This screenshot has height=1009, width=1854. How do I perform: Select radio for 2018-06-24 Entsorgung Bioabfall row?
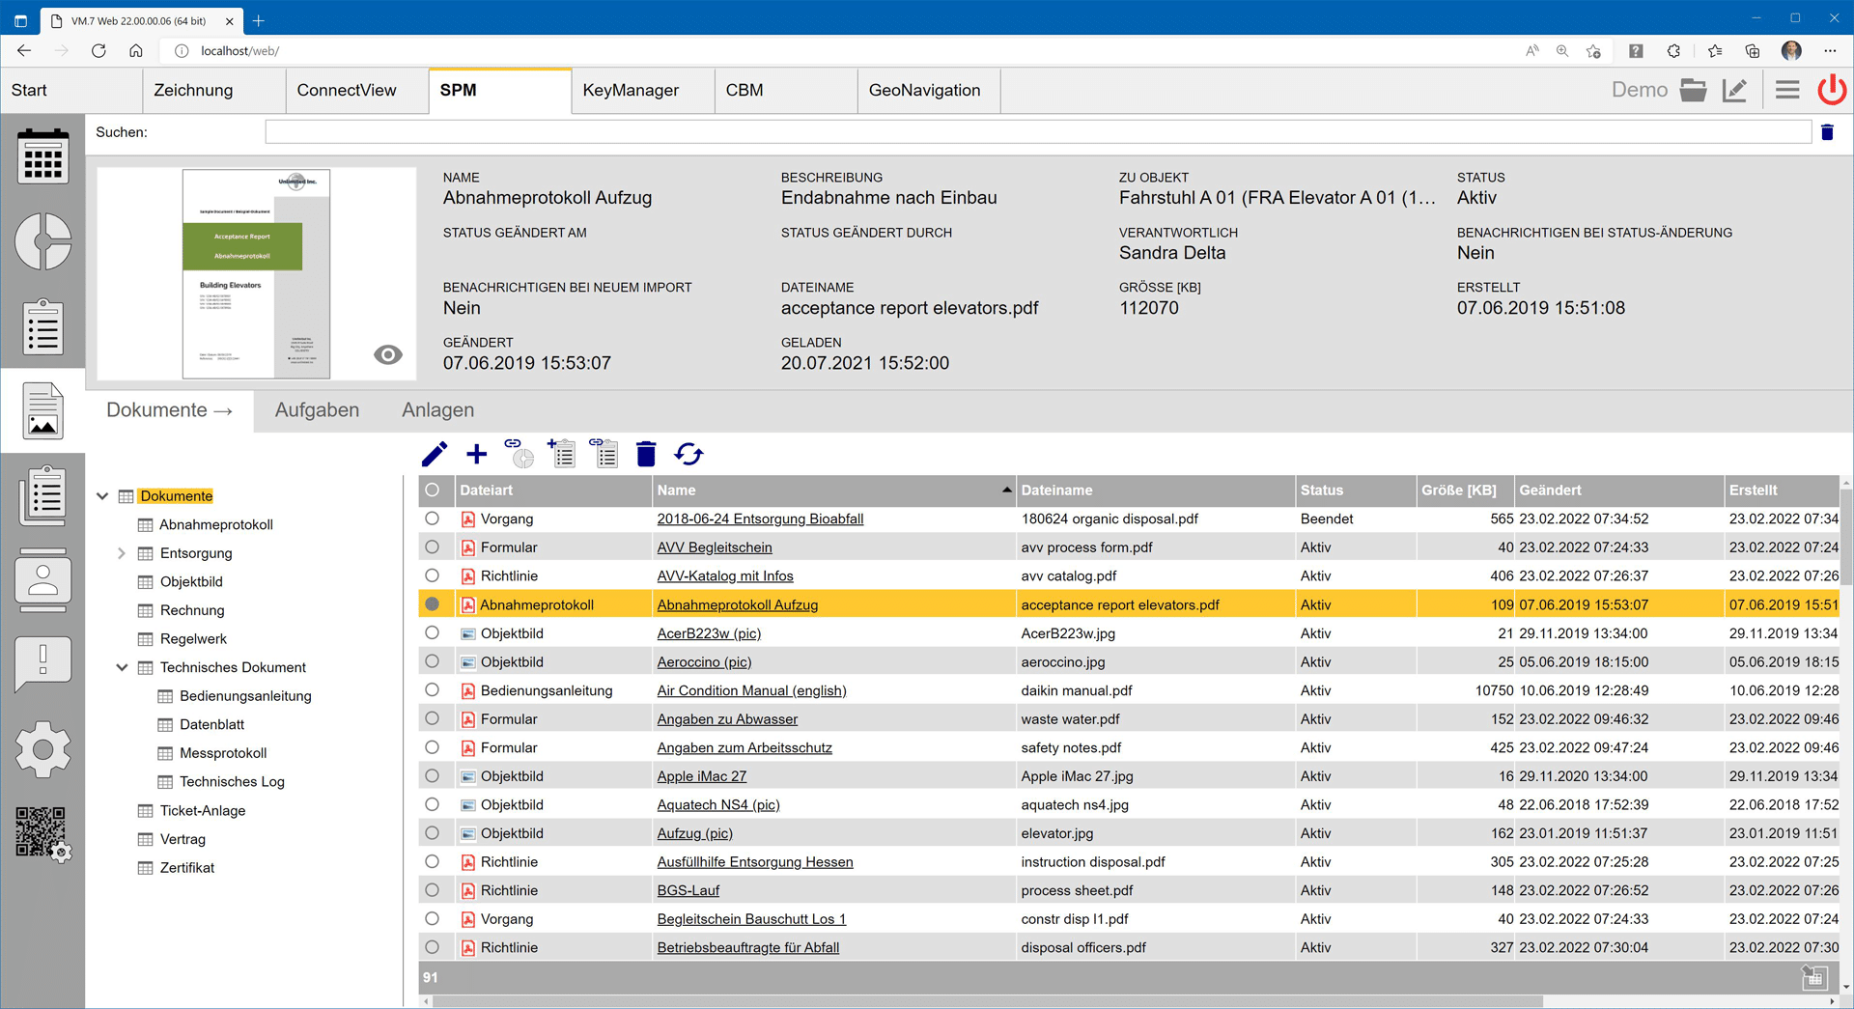pos(432,519)
